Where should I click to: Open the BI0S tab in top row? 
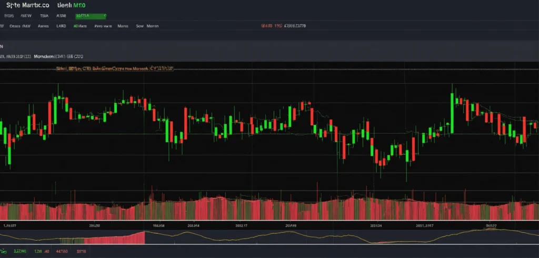pos(9,16)
